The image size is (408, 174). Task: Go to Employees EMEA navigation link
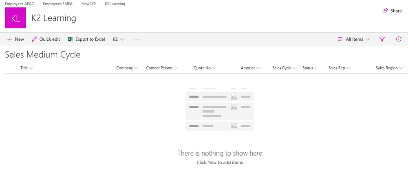point(58,4)
